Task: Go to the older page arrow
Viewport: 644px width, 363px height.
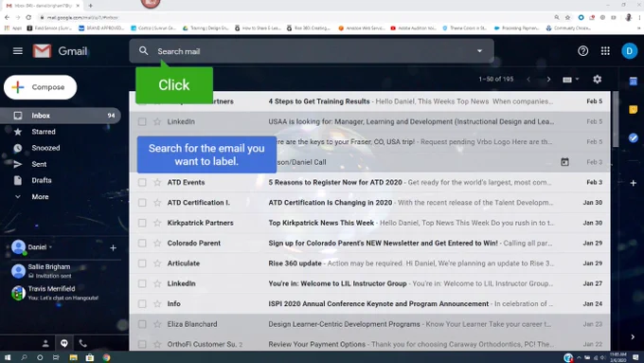Action: click(548, 80)
